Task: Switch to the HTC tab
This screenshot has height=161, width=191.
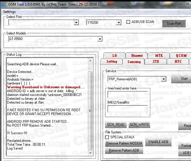Action: click(178, 62)
